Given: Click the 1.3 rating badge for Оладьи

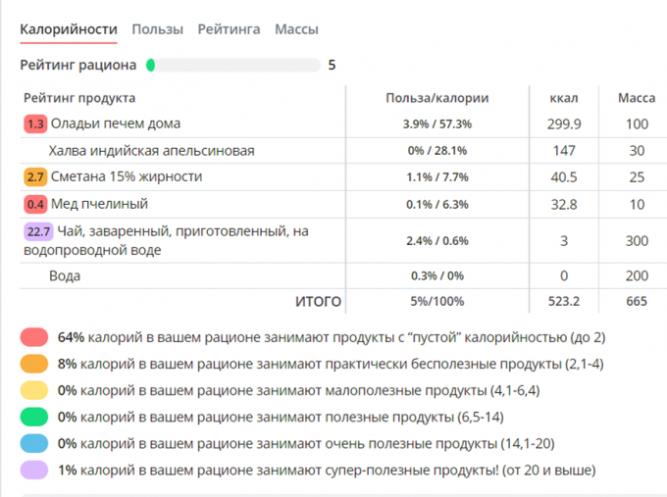Looking at the screenshot, I should (x=36, y=124).
